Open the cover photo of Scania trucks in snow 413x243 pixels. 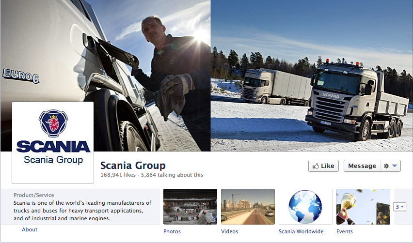tap(312, 76)
